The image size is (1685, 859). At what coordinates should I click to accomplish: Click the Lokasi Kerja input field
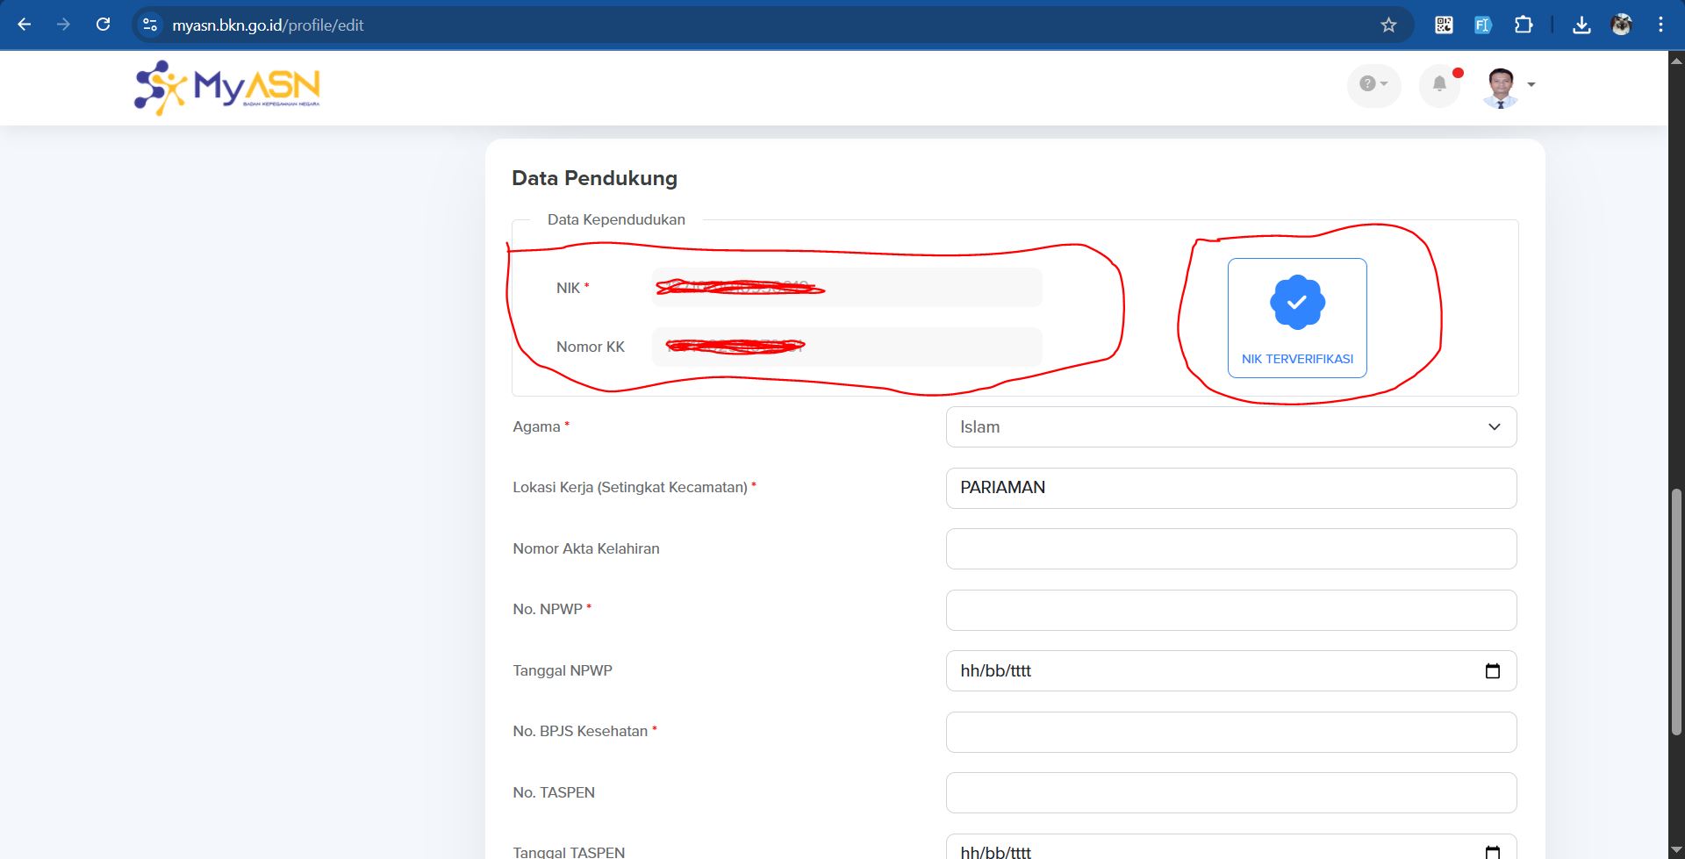1230,488
